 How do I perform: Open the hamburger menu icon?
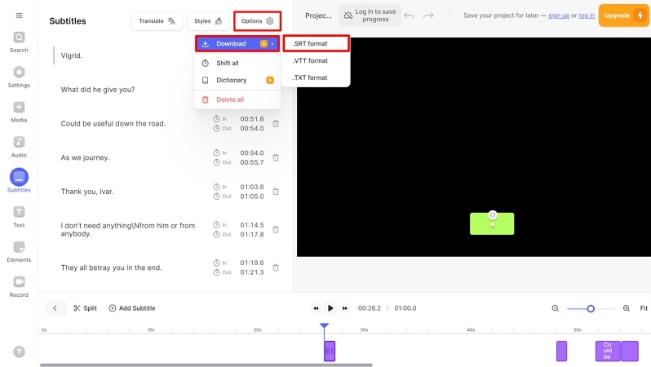[19, 15]
